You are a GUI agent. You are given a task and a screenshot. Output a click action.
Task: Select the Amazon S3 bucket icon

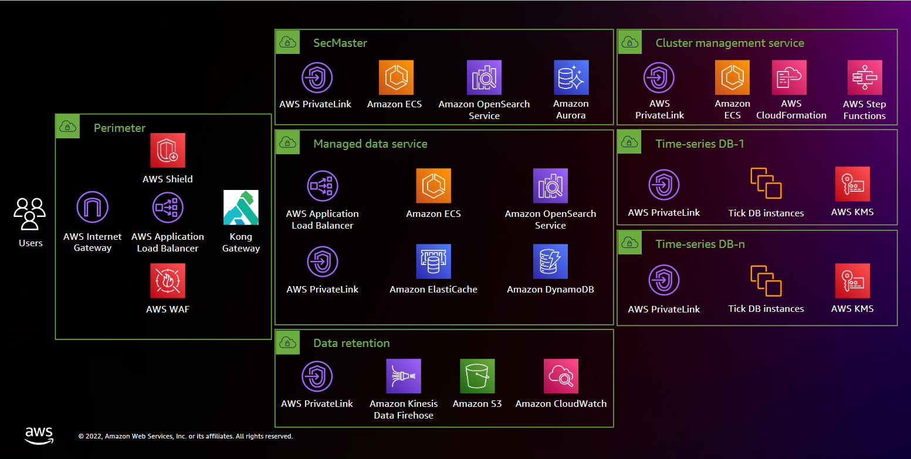click(x=477, y=376)
